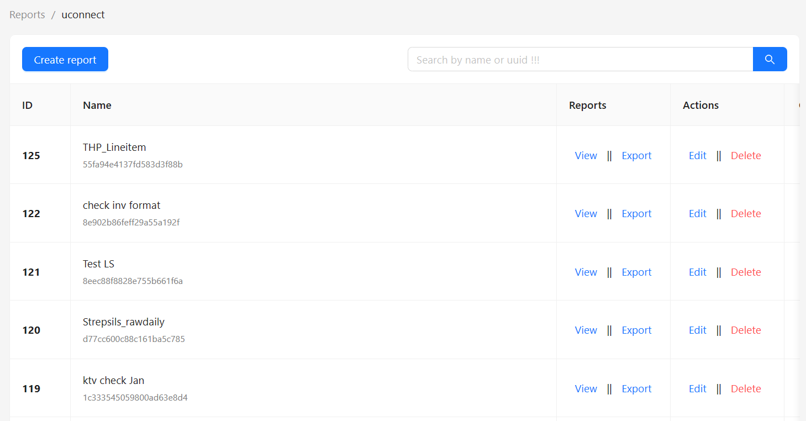The height and width of the screenshot is (421, 806).
Task: Select the ktv check Jan name
Action: click(113, 380)
